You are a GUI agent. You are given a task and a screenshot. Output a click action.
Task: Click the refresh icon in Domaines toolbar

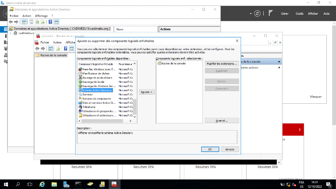point(37,22)
